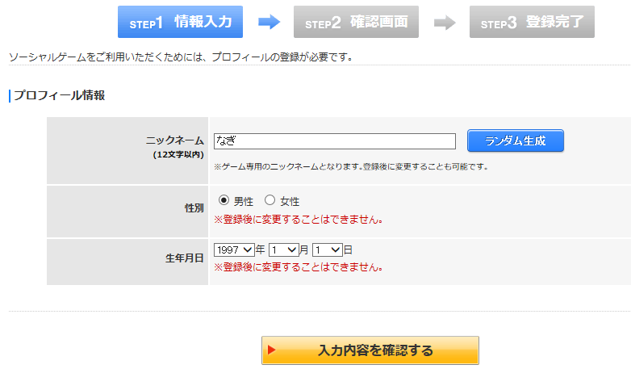Select the 男性 radio button

pos(224,200)
